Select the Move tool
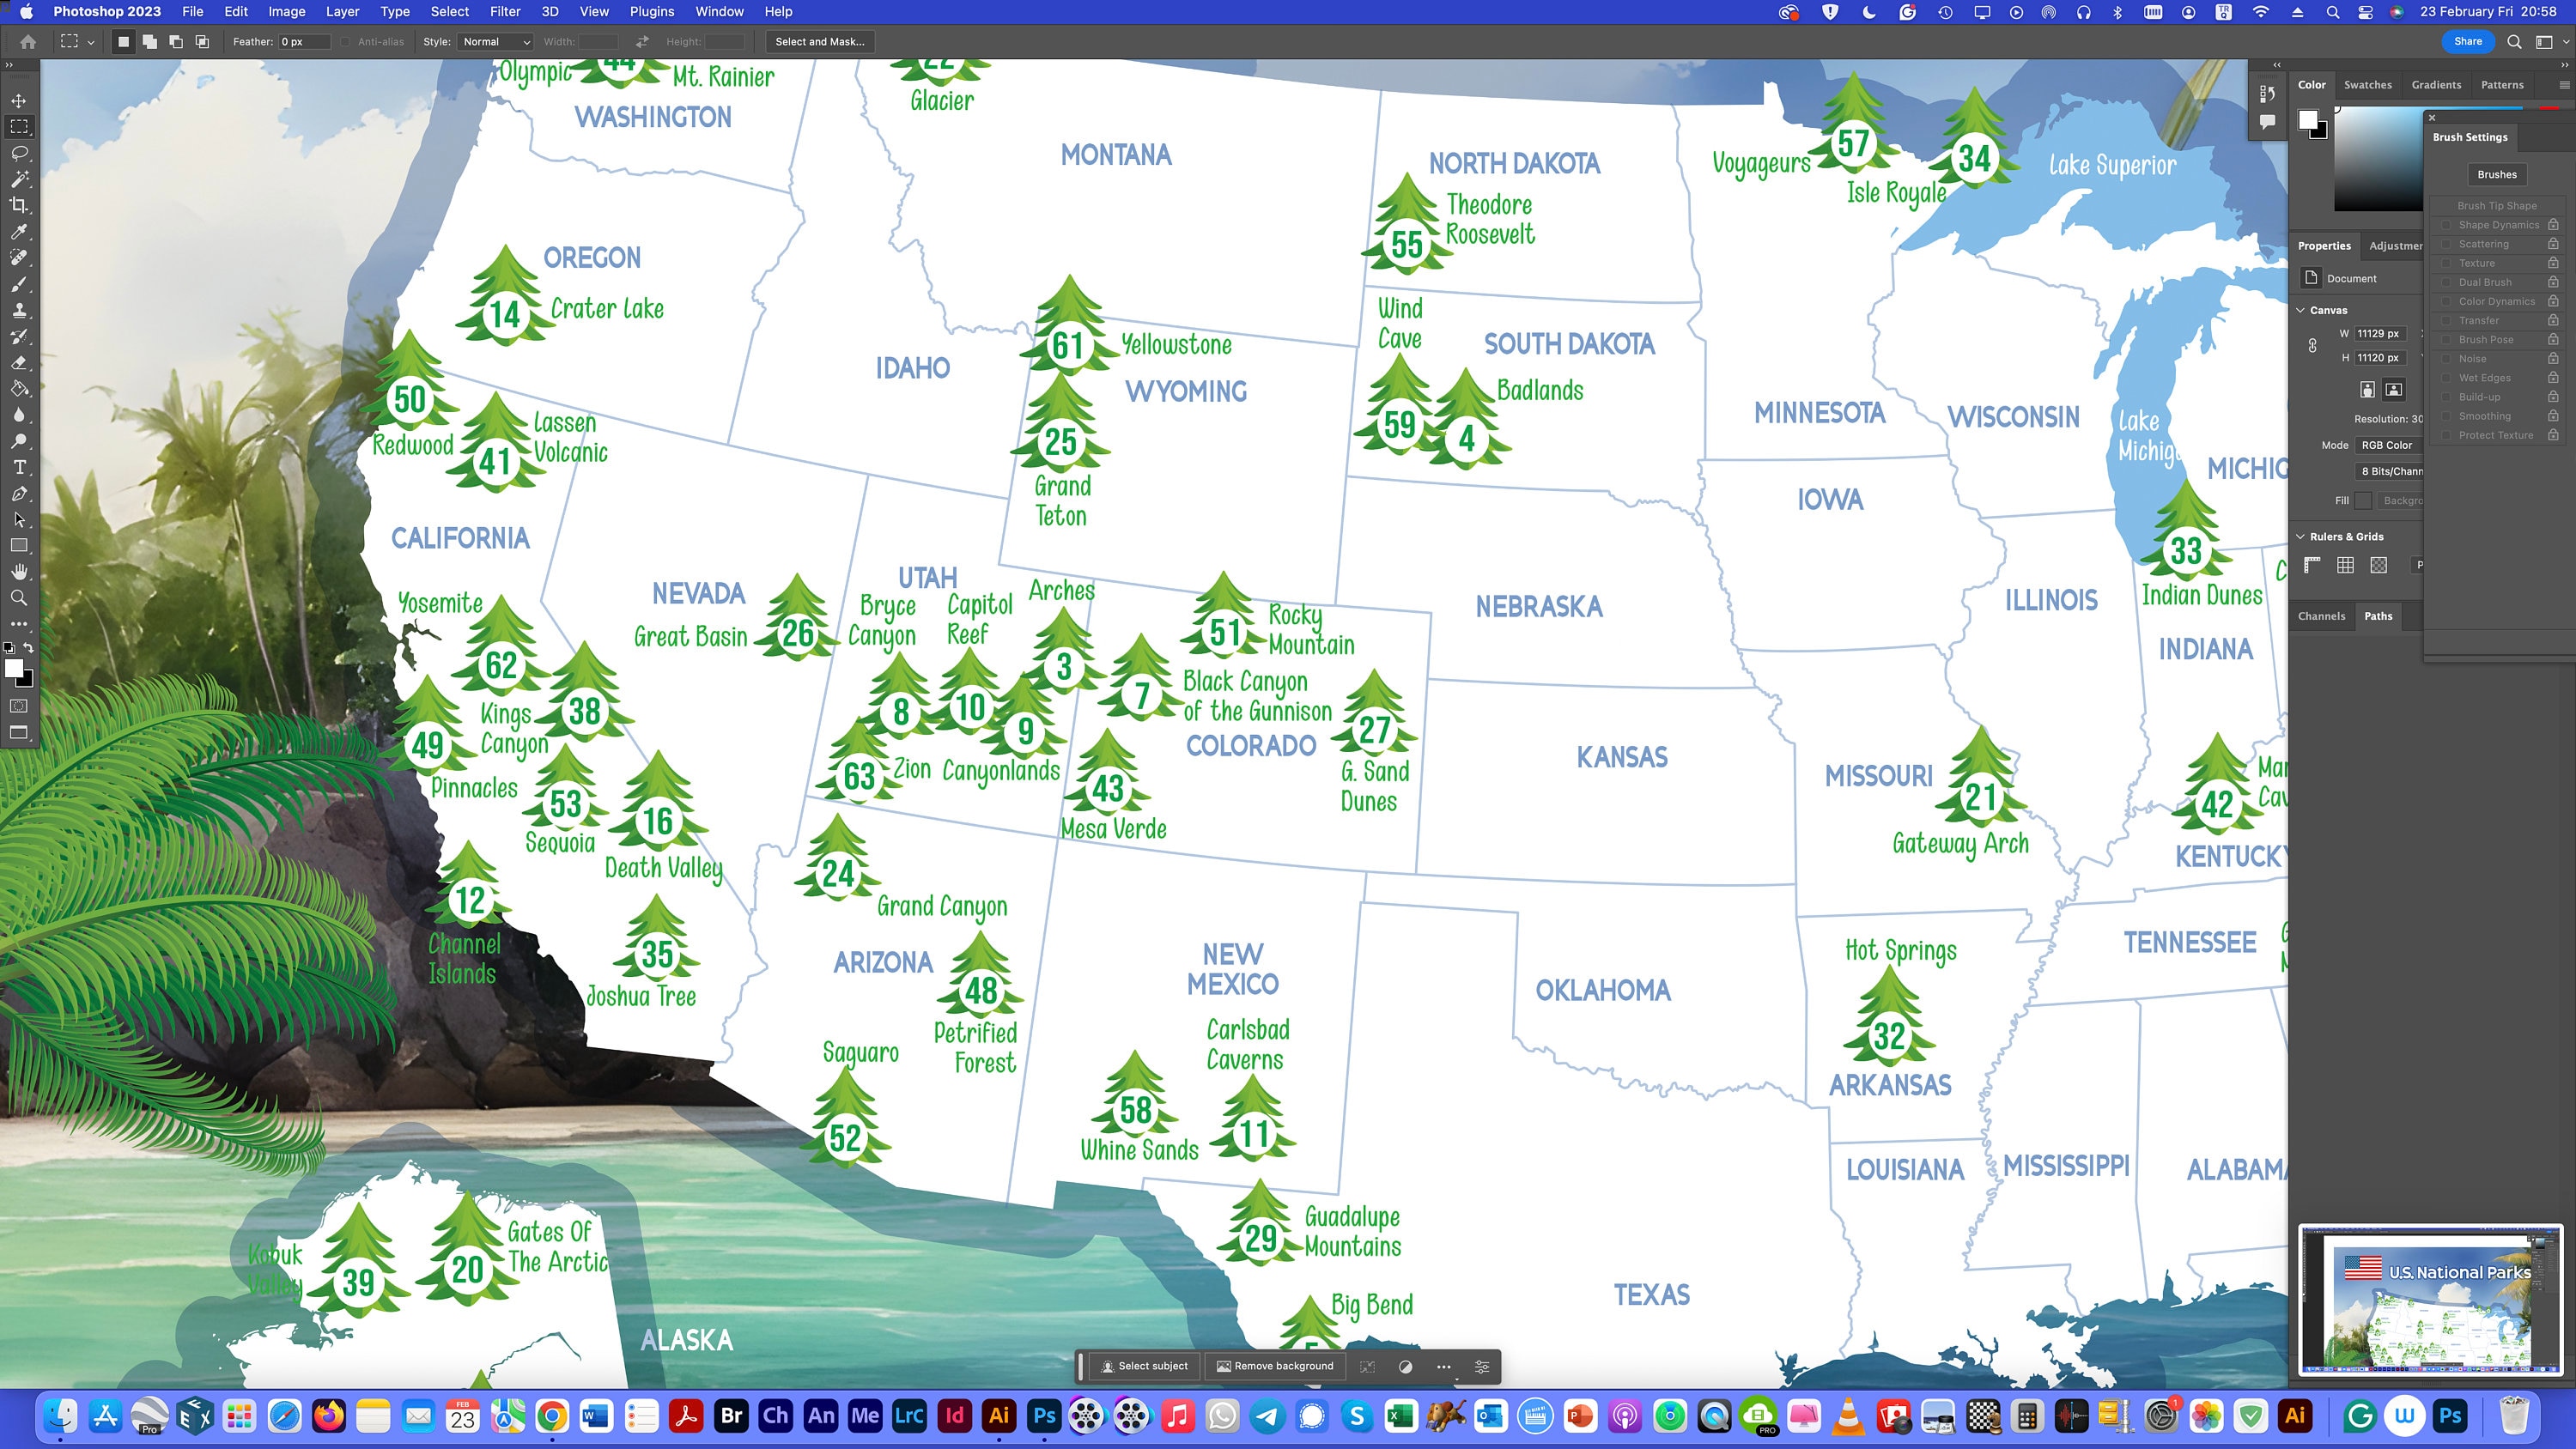This screenshot has width=2576, height=1449. tap(19, 100)
